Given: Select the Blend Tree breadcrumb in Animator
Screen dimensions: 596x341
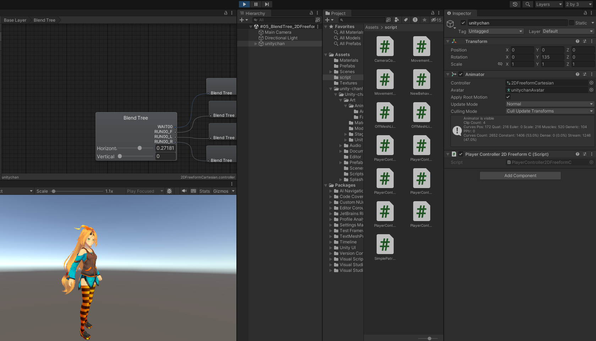Looking at the screenshot, I should tap(44, 20).
